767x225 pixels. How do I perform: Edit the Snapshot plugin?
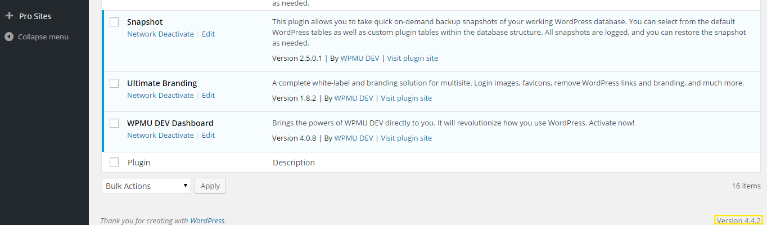[x=208, y=34]
